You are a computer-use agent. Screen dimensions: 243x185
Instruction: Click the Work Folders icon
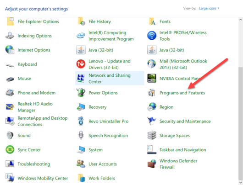81,178
